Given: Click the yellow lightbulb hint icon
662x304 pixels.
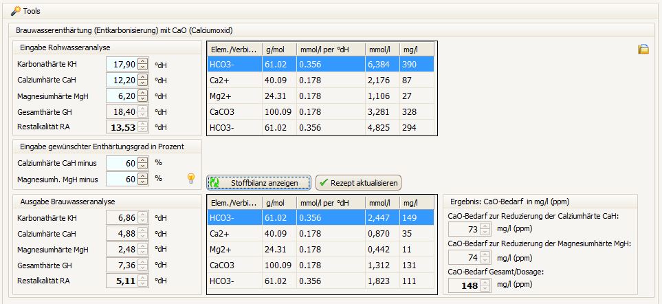Looking at the screenshot, I should coord(192,179).
